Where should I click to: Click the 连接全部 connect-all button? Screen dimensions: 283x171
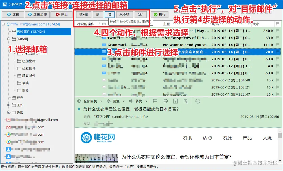pos(37,14)
